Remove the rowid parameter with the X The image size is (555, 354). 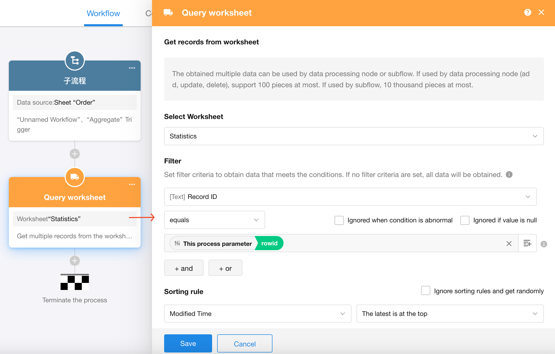coord(509,243)
